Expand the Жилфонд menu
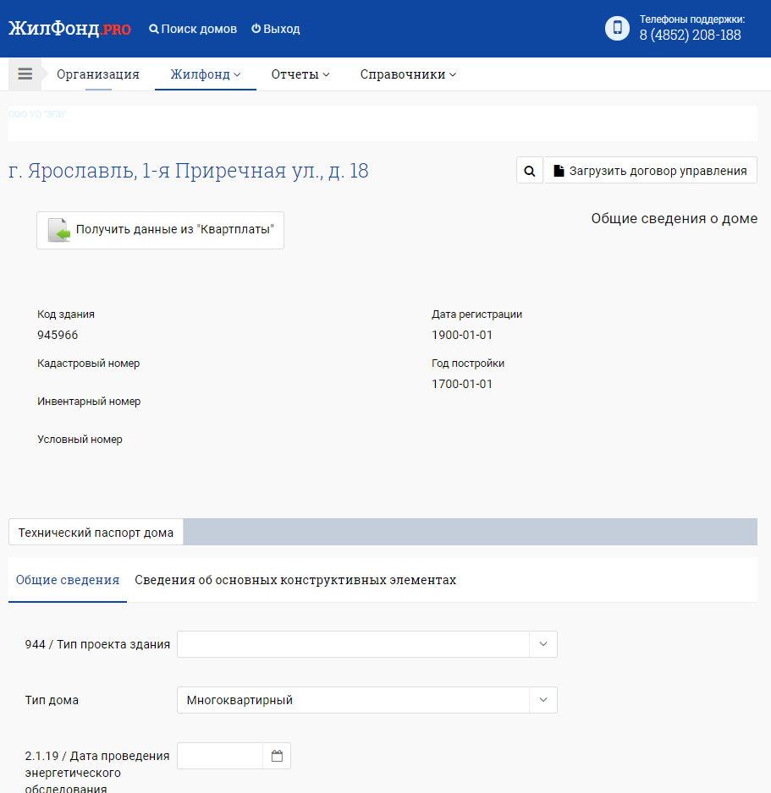 point(205,74)
